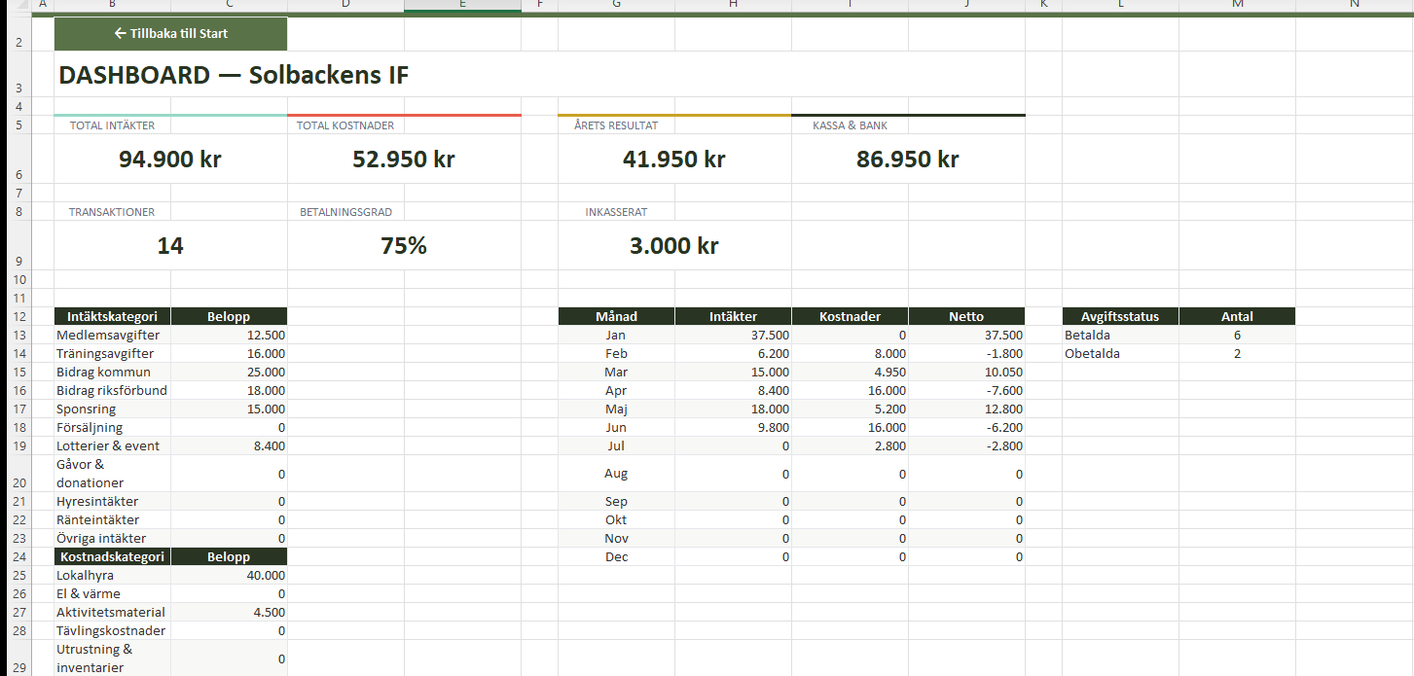Viewport: 1414px width, 676px height.
Task: Select the Betalda count cell showing 6
Action: [1237, 336]
